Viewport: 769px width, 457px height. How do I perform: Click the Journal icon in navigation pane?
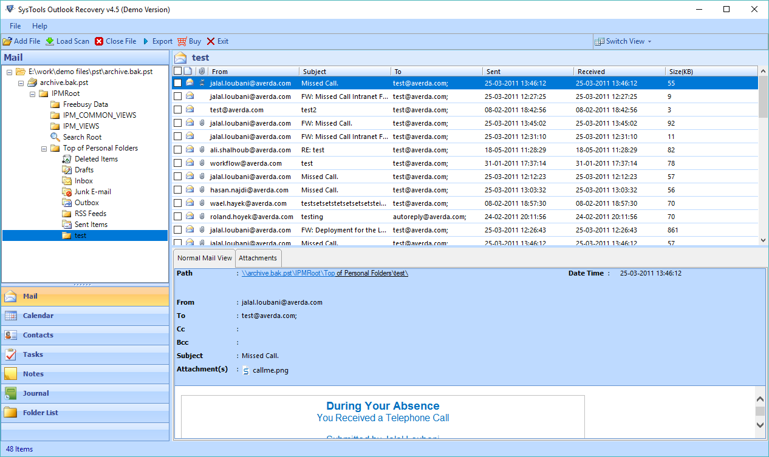tap(11, 393)
